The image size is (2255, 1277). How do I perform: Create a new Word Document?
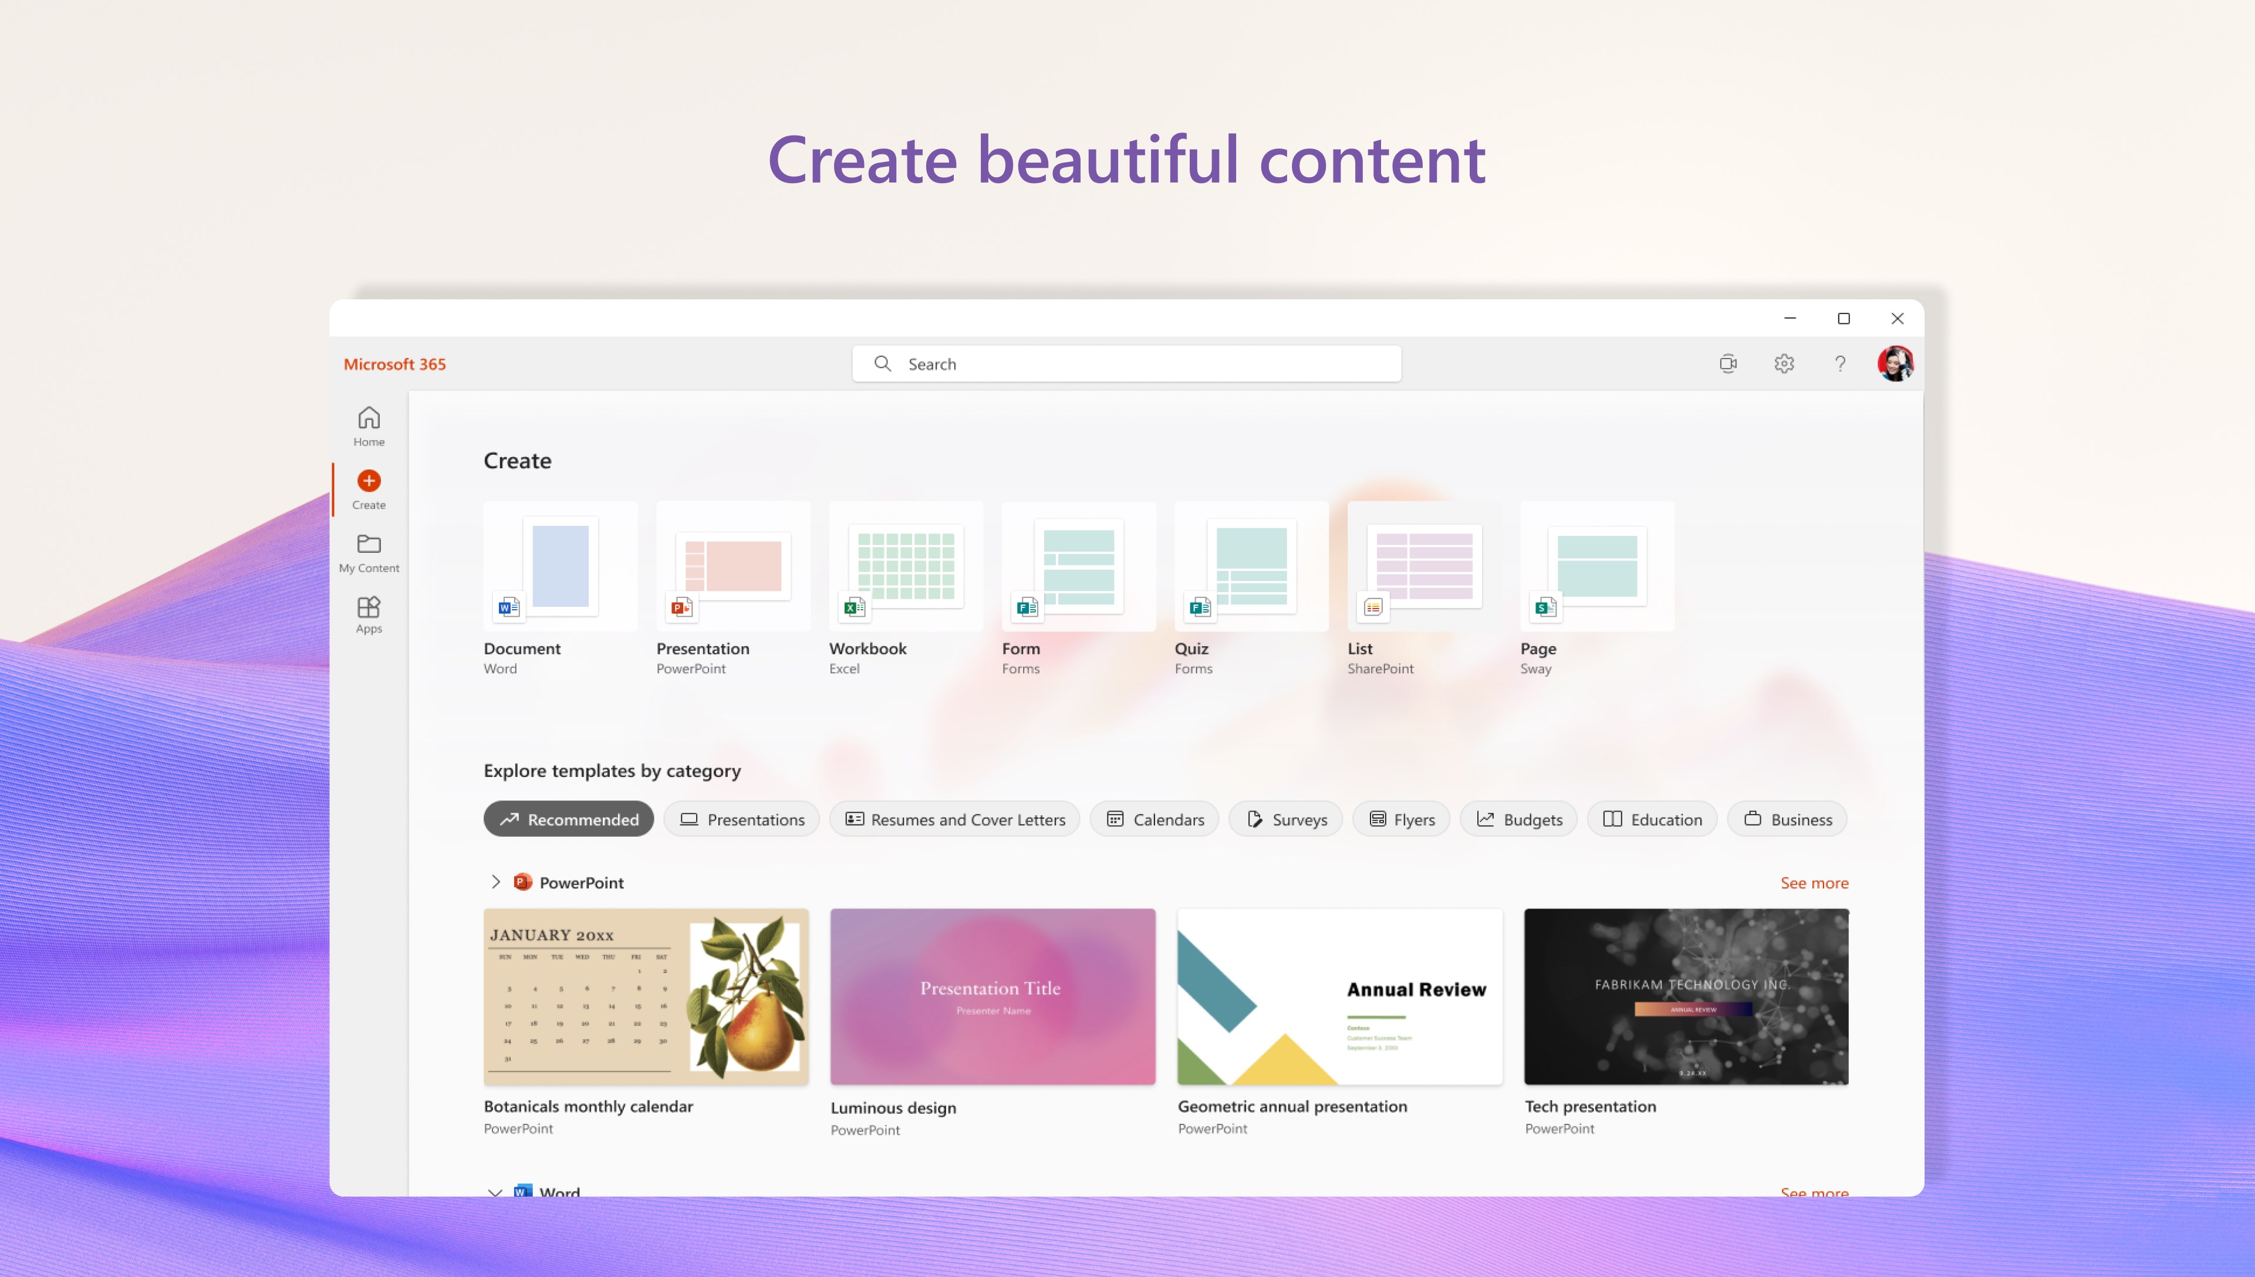559,567
